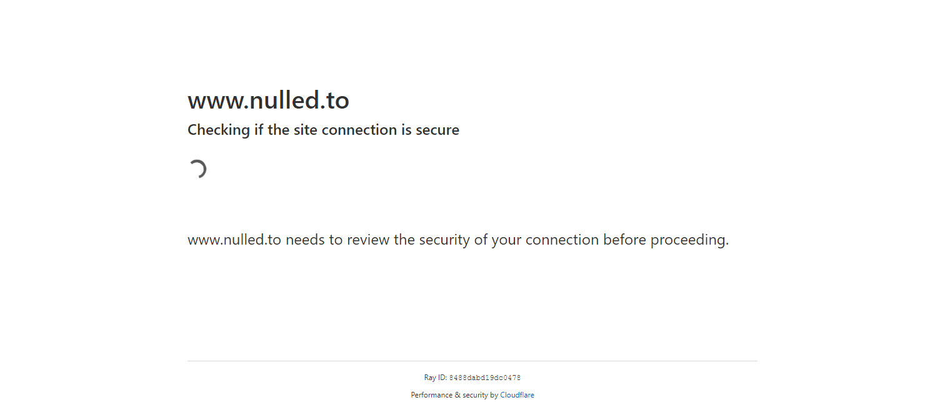
Task: Click the horizontal divider above the footer
Action: point(472,361)
